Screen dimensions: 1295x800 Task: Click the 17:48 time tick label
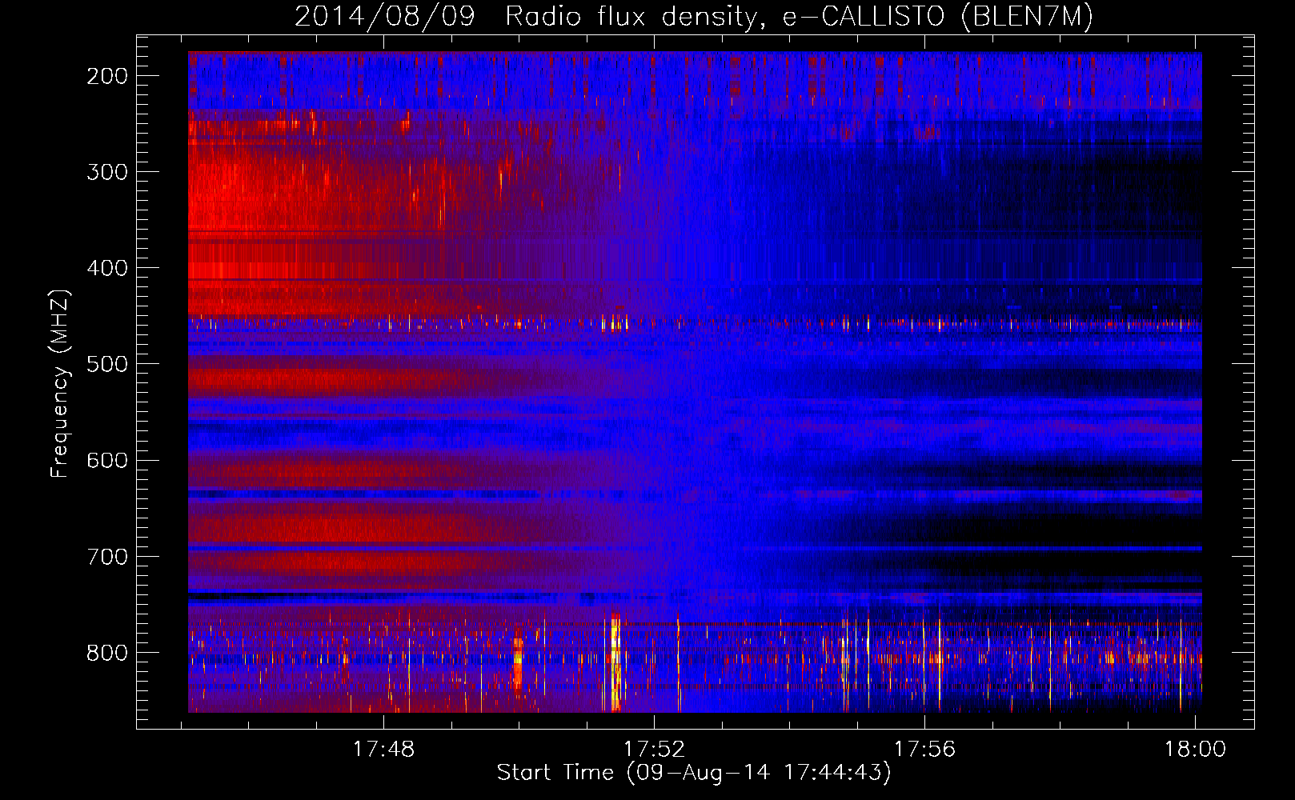point(384,749)
